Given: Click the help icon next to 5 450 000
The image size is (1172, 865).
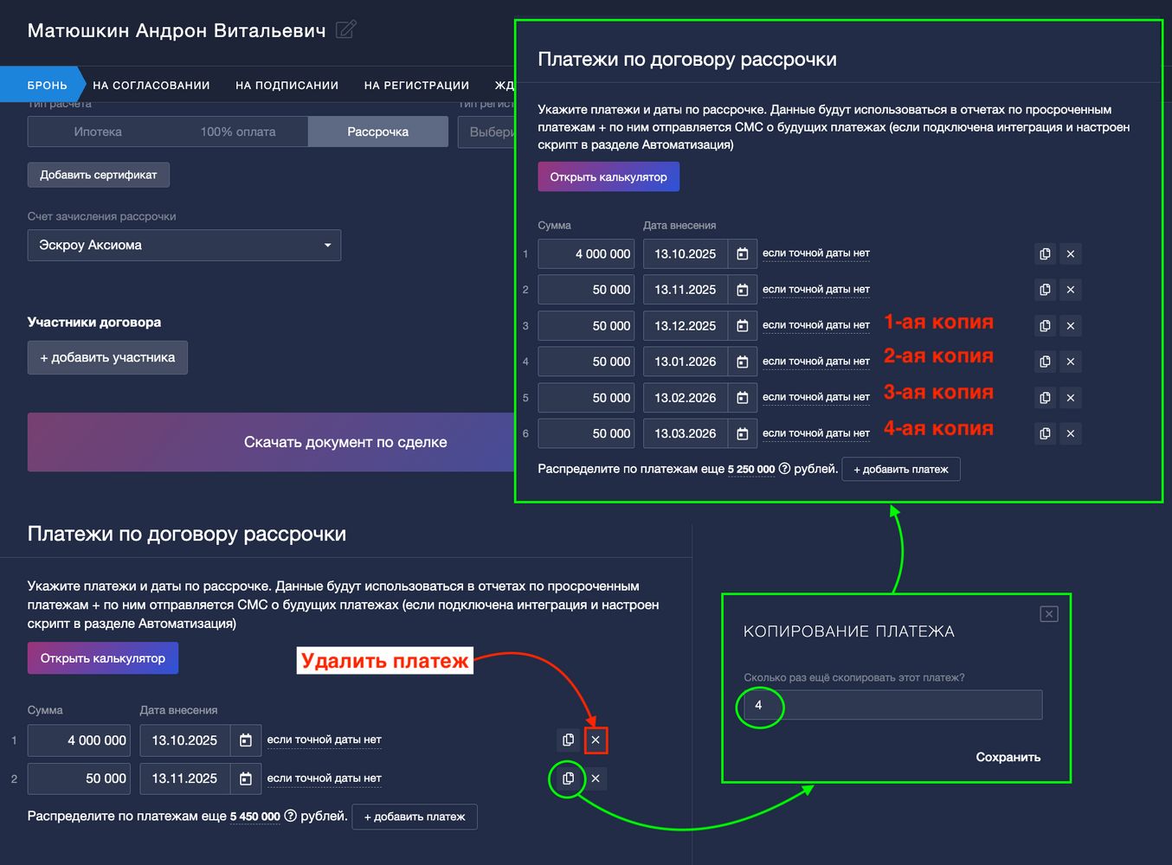Looking at the screenshot, I should pyautogui.click(x=291, y=816).
